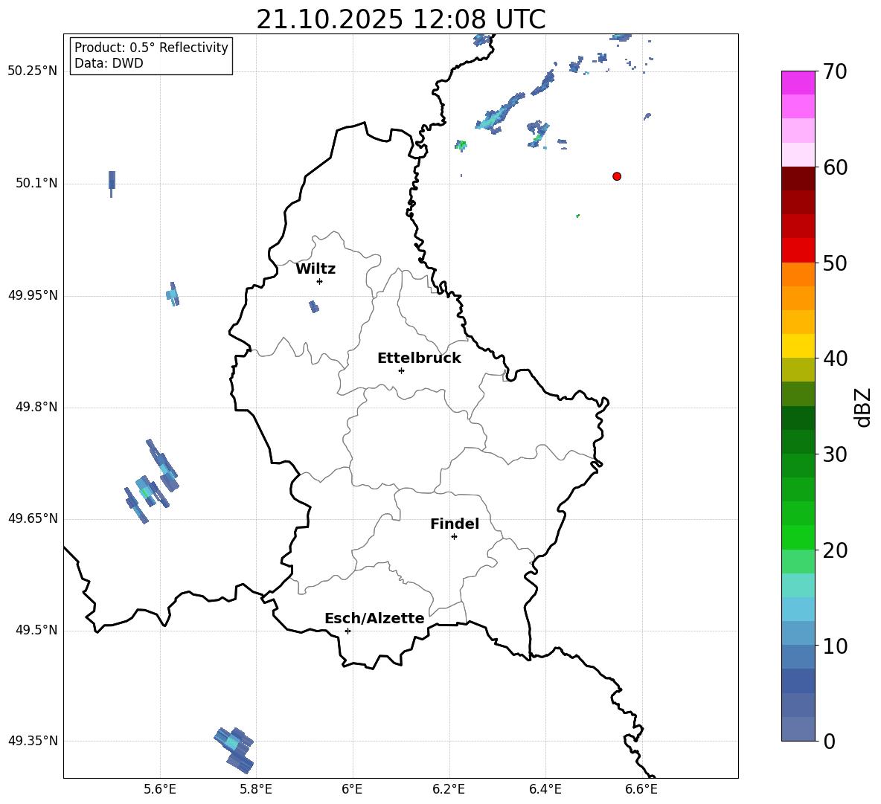Click the 49.8°N latitude label

[36, 407]
